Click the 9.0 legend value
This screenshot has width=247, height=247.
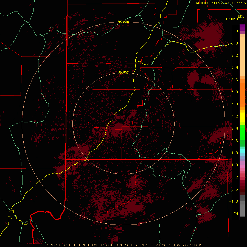click(235, 43)
